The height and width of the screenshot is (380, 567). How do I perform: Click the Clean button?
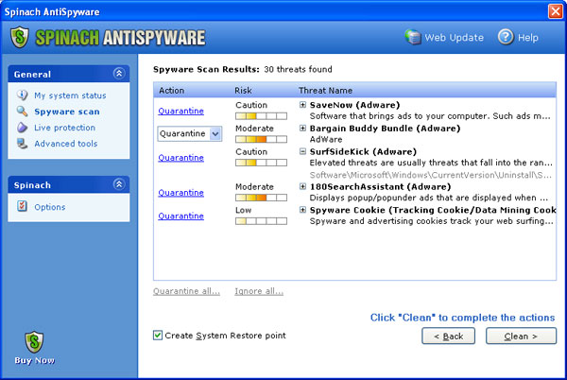tap(521, 337)
